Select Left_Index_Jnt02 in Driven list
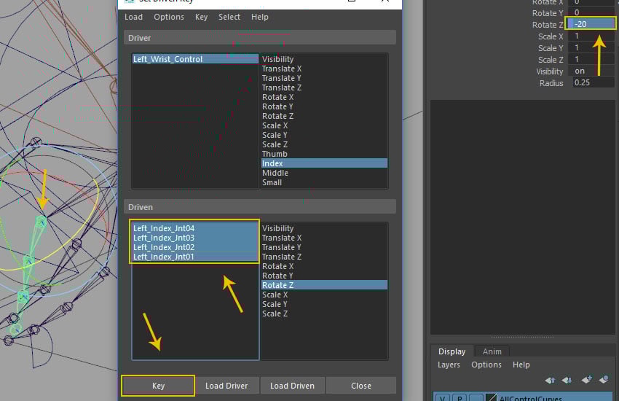The width and height of the screenshot is (619, 401). 195,247
